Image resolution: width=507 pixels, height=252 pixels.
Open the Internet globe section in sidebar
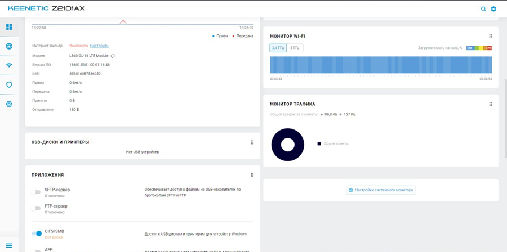9,46
